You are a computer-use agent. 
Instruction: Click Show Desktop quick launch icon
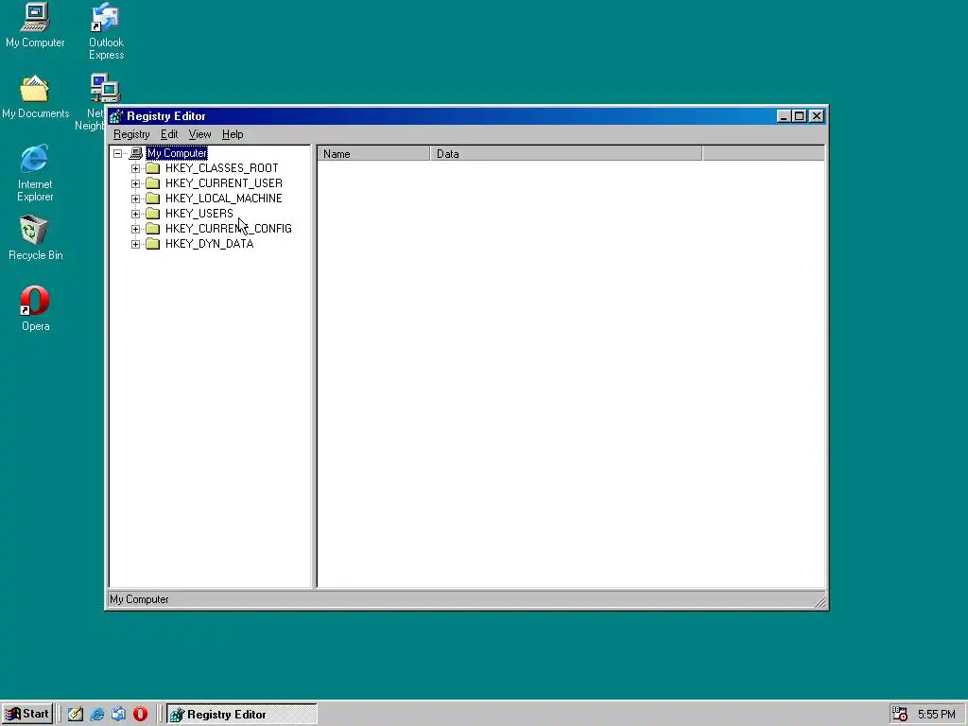tap(76, 715)
